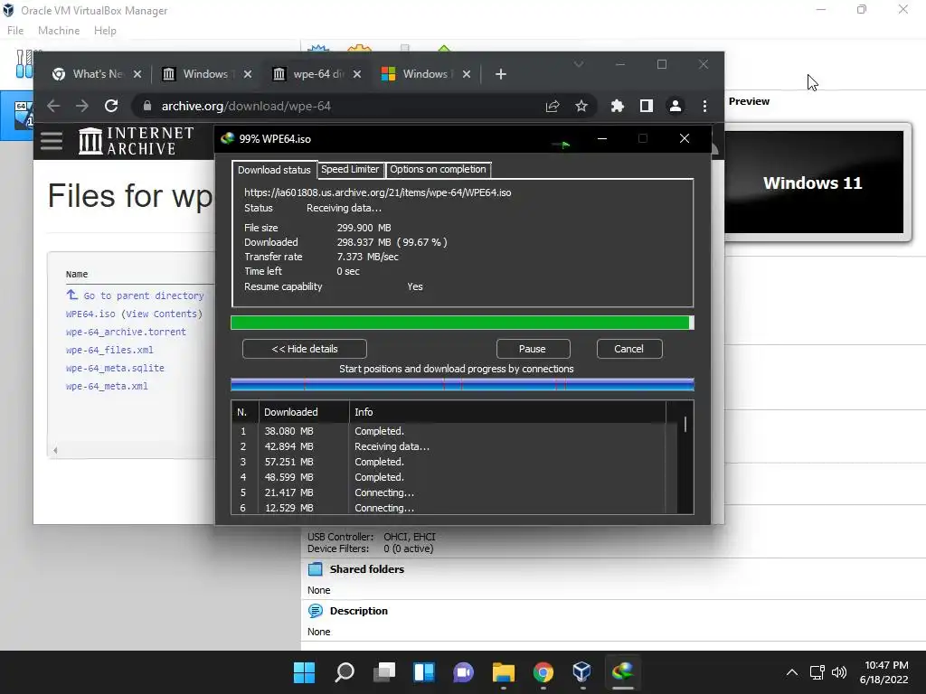Select connection row 3 with 57.251 MB
The image size is (926, 694).
pyautogui.click(x=449, y=462)
